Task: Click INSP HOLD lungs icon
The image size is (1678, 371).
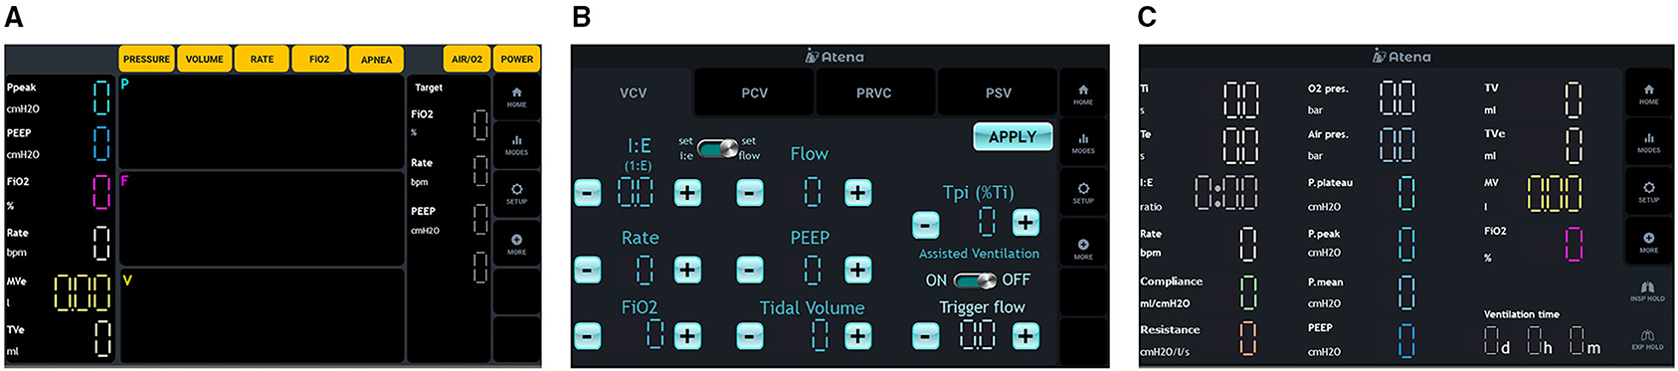Action: pyautogui.click(x=1647, y=291)
